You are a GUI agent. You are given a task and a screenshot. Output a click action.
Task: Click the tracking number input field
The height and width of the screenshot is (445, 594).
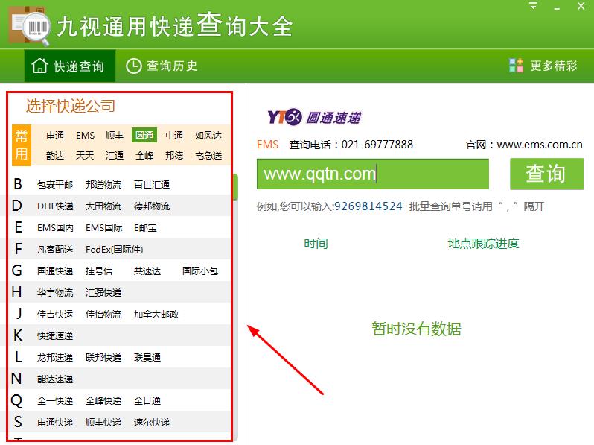tap(372, 174)
